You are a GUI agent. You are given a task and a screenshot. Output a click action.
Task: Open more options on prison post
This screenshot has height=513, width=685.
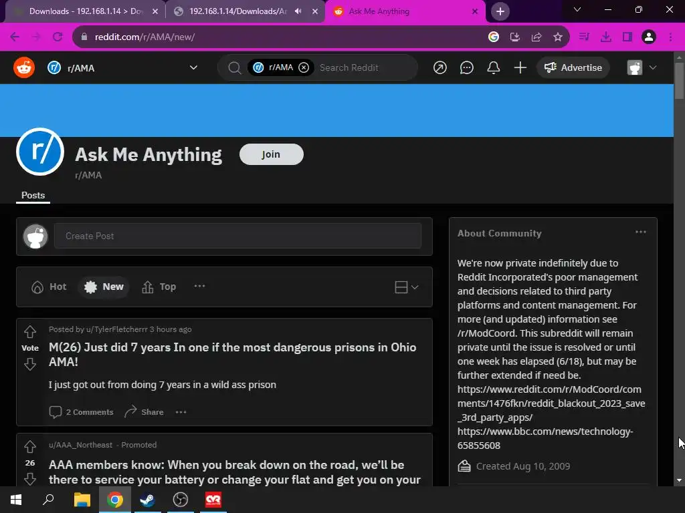coord(181,411)
